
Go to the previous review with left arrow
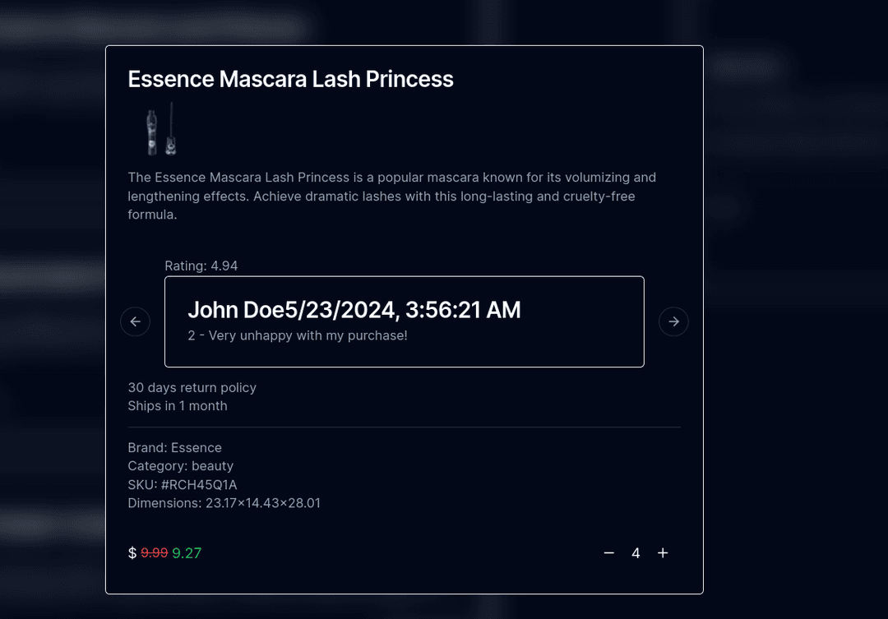tap(136, 321)
